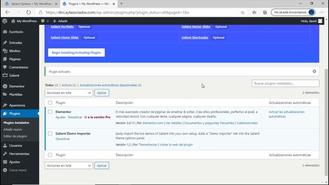Open Comentarios in the sidebar

[x=19, y=67]
